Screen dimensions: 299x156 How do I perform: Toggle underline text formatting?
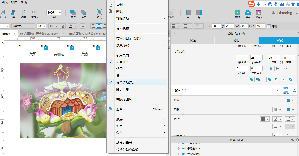(63, 26)
